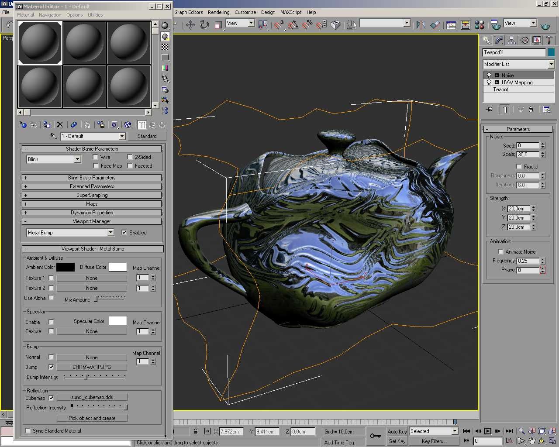Open the Hierarchy command panel tab
Image resolution: width=559 pixels, height=447 pixels.
(x=511, y=40)
